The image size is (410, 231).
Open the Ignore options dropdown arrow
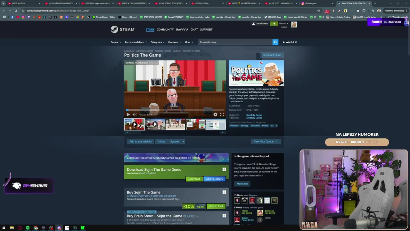[x=183, y=141]
